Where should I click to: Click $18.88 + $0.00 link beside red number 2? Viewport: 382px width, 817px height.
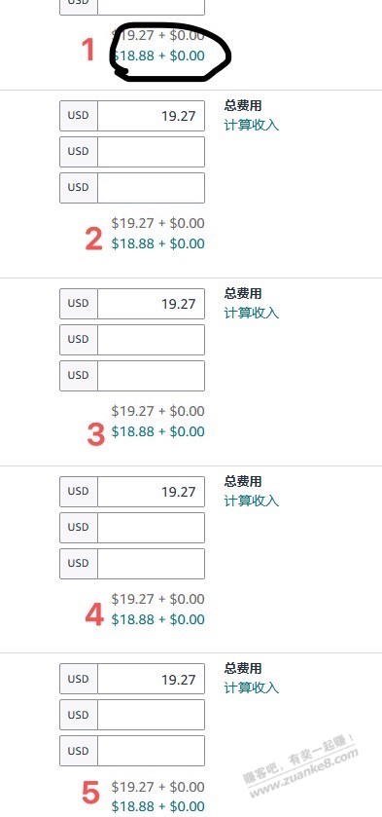158,243
